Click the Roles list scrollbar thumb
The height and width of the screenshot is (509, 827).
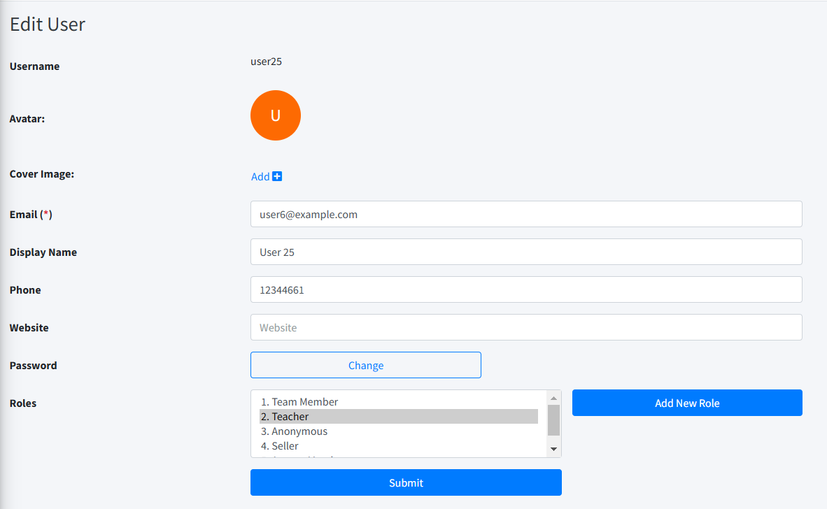(553, 420)
